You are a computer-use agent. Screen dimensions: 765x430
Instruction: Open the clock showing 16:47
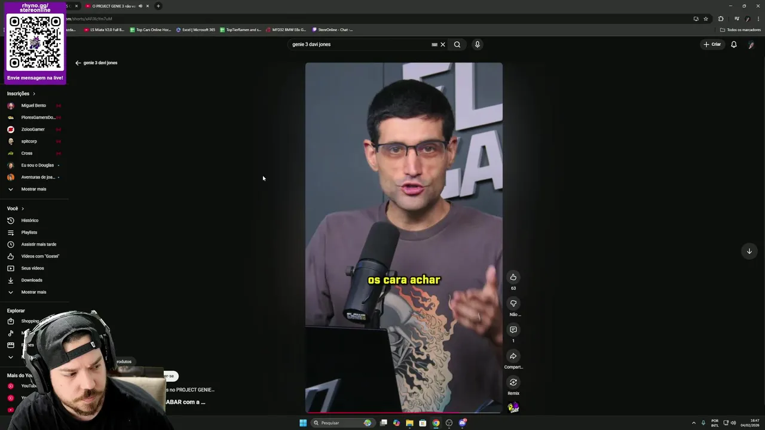coord(750,423)
